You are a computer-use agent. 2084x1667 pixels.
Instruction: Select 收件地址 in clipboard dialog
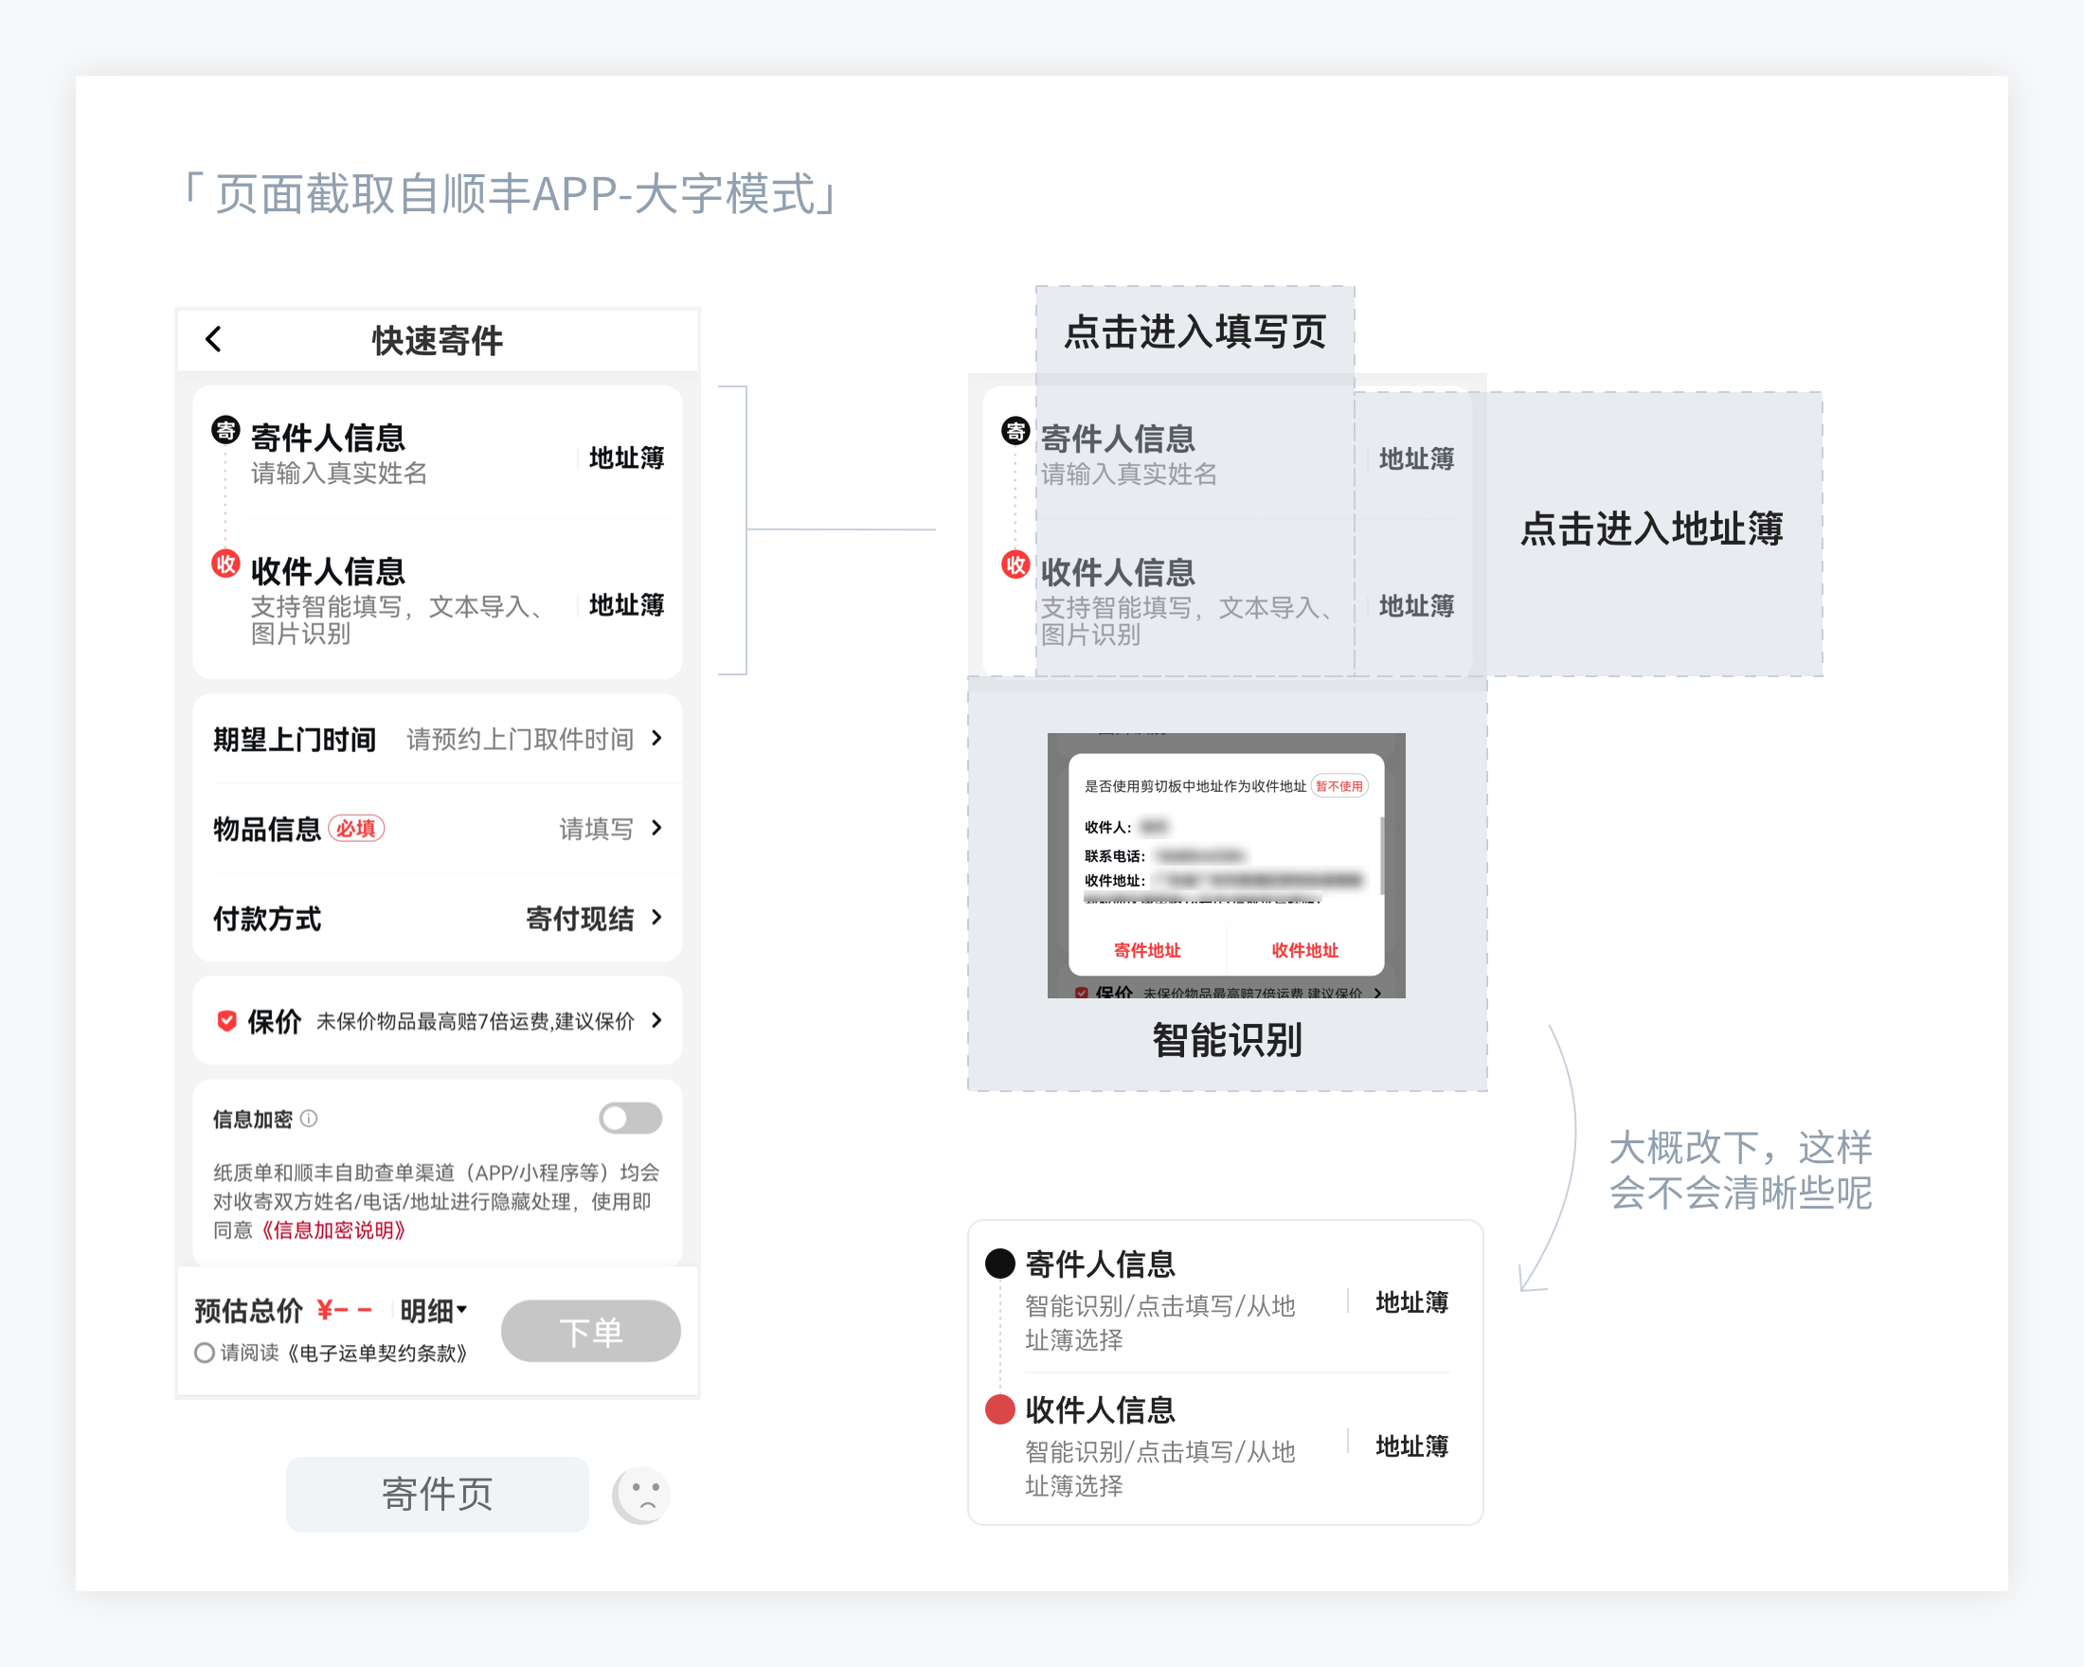pos(1305,950)
